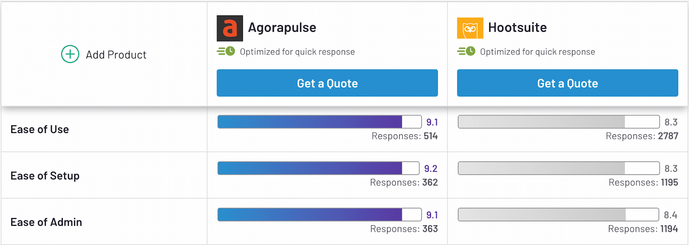Click Hootsuite Ease of Setup rating bar

click(559, 168)
